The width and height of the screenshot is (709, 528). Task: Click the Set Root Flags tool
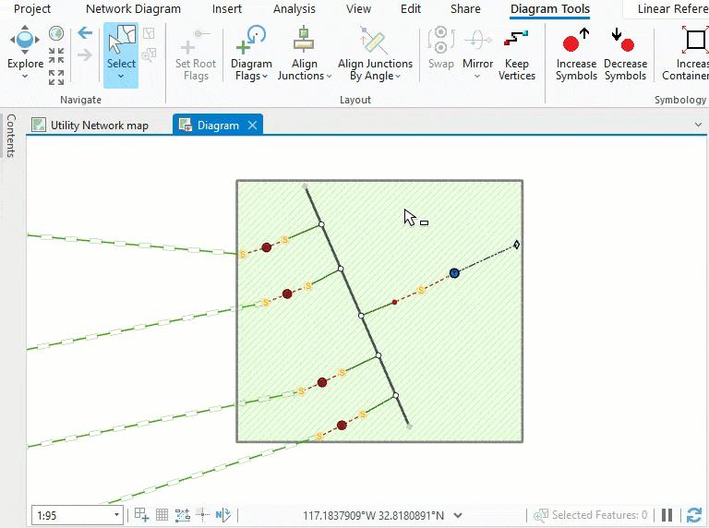click(x=196, y=54)
